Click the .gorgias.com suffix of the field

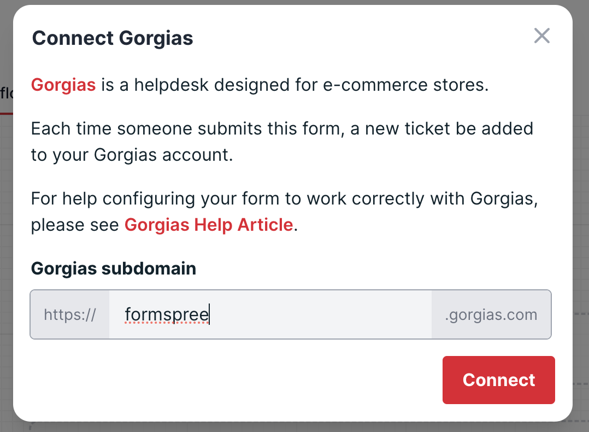(491, 315)
